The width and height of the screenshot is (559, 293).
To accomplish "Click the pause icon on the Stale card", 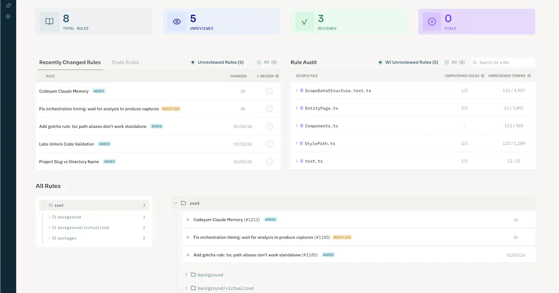I will pyautogui.click(x=432, y=21).
